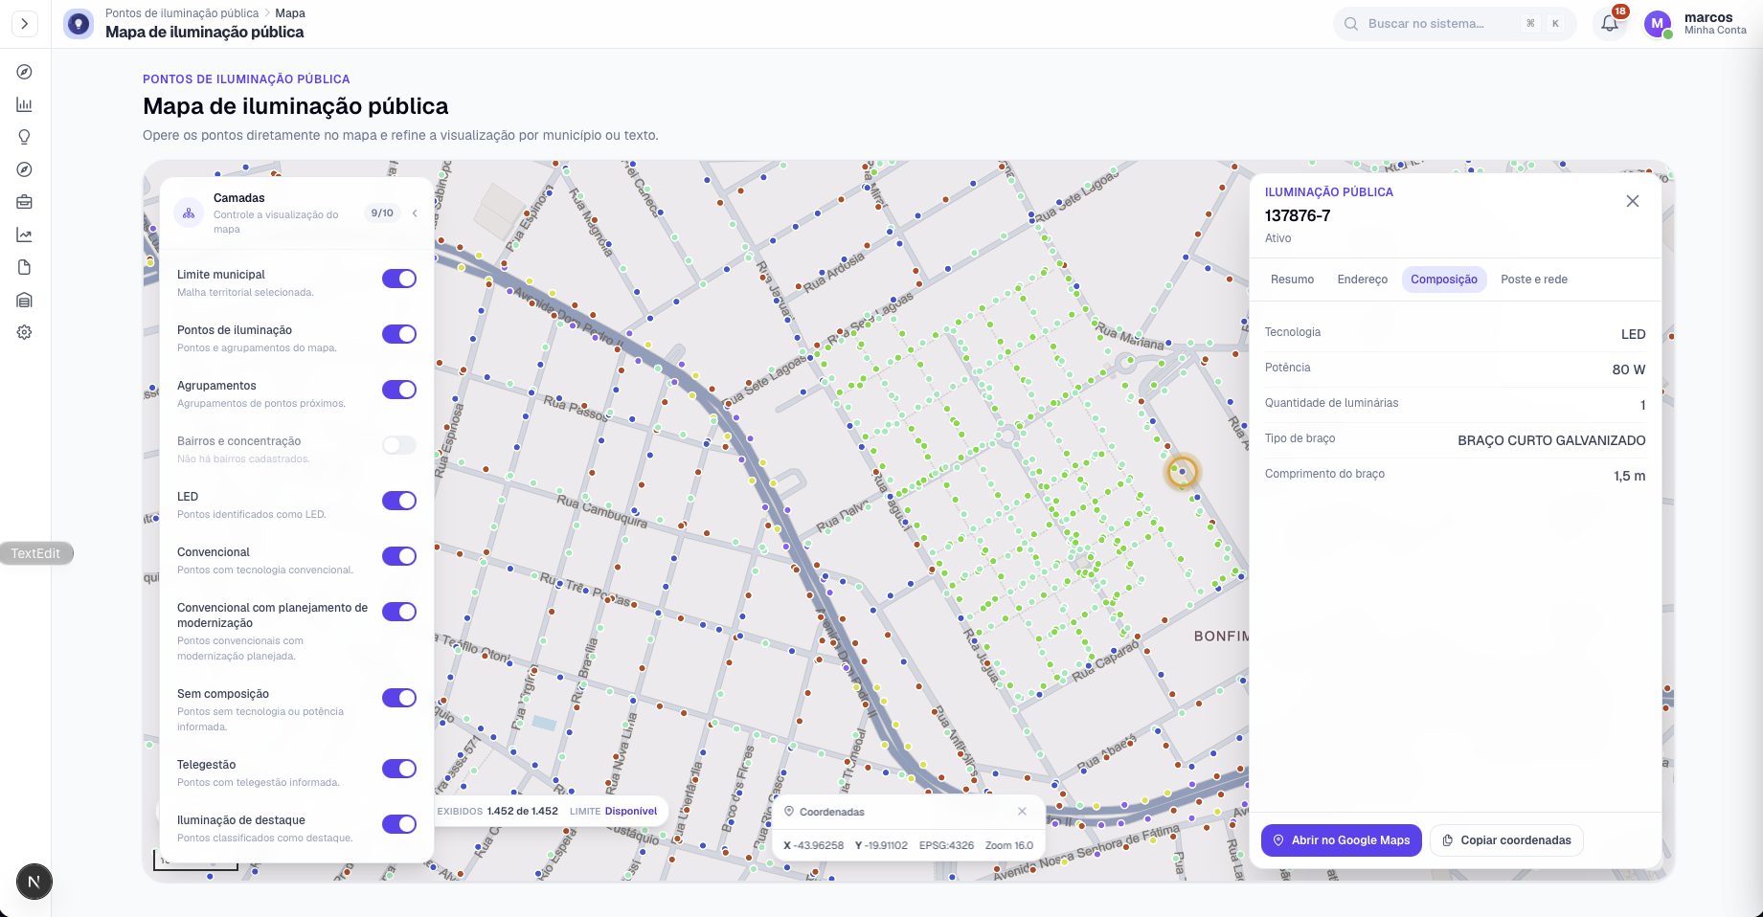Turn off the LED layer

pyautogui.click(x=399, y=501)
